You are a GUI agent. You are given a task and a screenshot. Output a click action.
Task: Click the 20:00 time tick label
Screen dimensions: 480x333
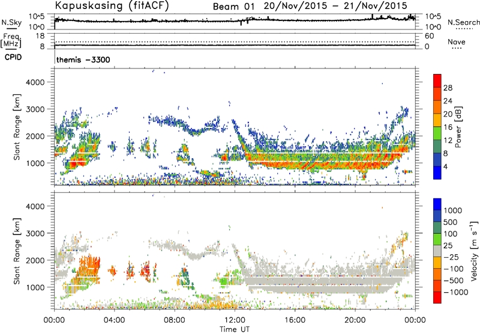click(x=355, y=320)
